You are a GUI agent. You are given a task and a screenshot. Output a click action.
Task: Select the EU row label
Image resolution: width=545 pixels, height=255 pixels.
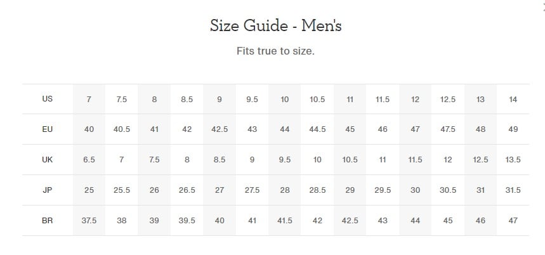click(48, 129)
